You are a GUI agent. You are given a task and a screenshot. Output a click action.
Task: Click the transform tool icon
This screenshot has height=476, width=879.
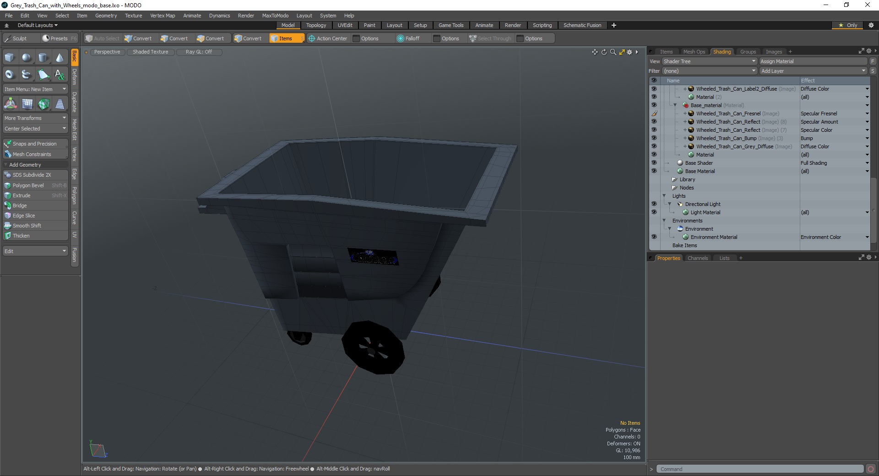(x=10, y=104)
